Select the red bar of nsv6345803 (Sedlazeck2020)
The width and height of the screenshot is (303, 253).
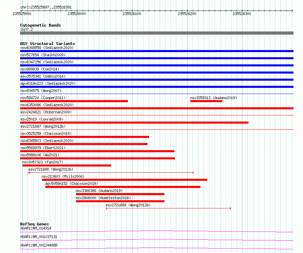[x=84, y=144]
